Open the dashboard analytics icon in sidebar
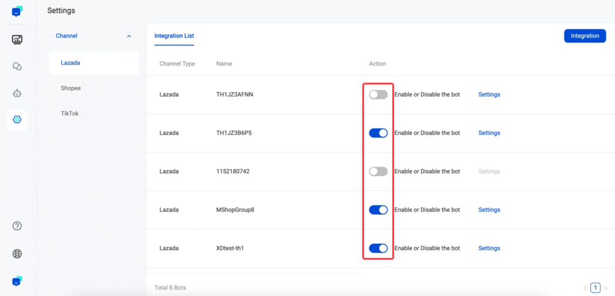 click(x=17, y=39)
